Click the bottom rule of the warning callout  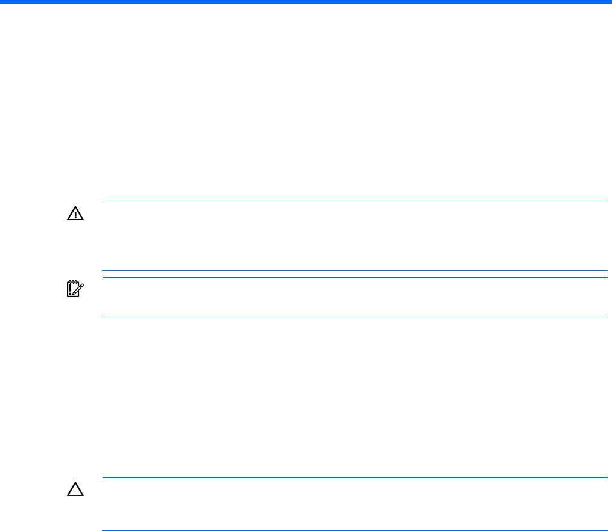355,270
